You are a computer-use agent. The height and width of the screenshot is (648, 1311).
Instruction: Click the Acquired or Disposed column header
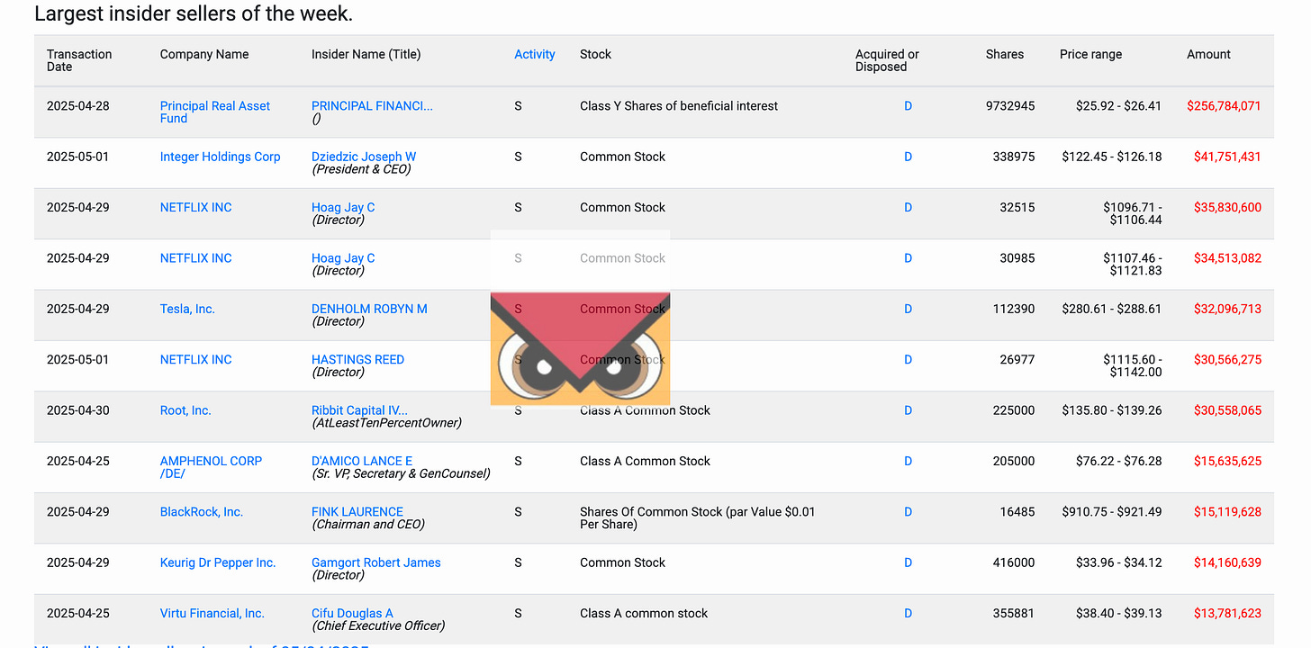887,60
